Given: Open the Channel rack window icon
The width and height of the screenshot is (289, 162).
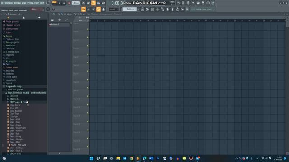Looking at the screenshot, I should (153, 9).
